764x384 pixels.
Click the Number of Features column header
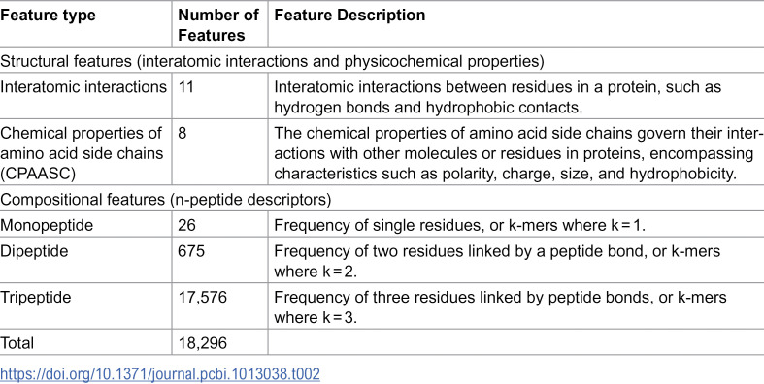coord(217,25)
